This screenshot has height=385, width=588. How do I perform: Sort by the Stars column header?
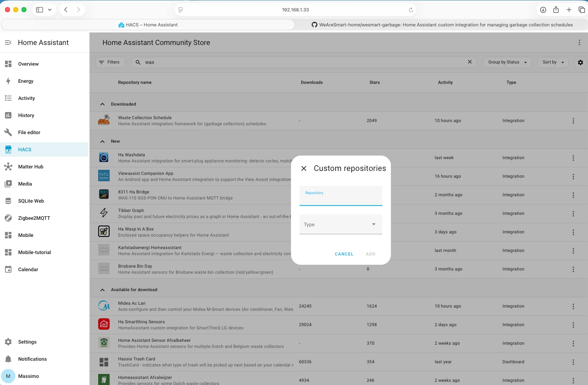375,82
